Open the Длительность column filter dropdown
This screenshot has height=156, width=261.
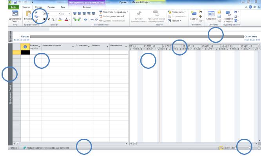pos(89,47)
